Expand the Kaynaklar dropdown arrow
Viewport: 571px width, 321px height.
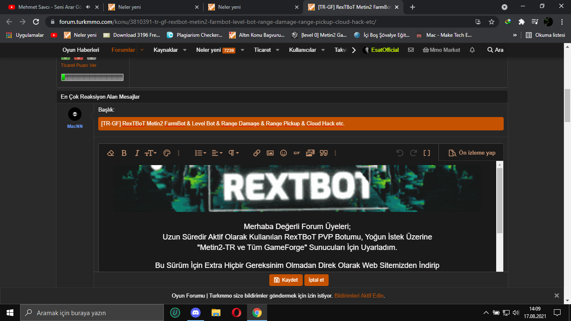click(x=185, y=50)
